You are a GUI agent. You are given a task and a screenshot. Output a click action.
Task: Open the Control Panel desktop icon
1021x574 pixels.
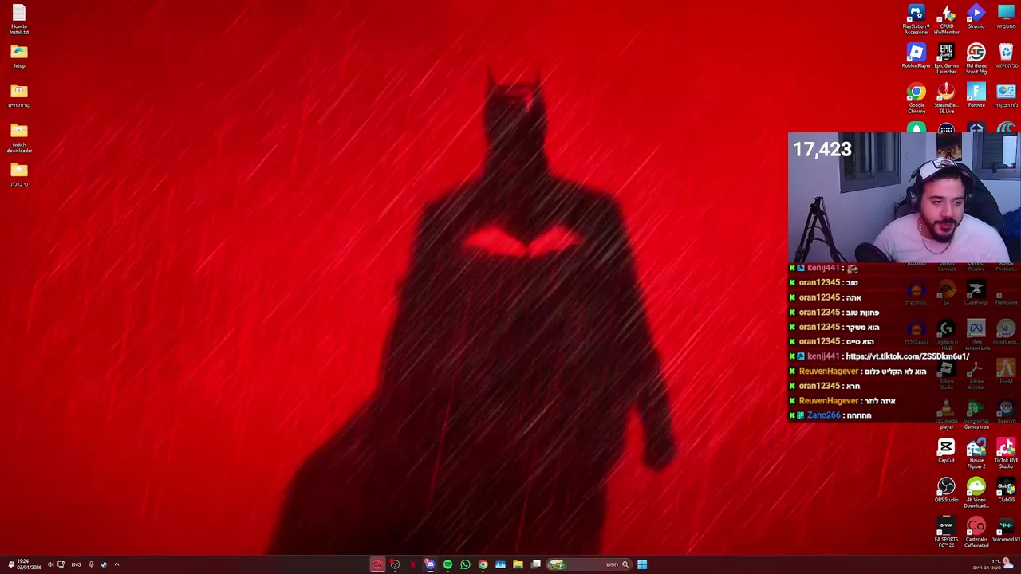pos(1006,96)
